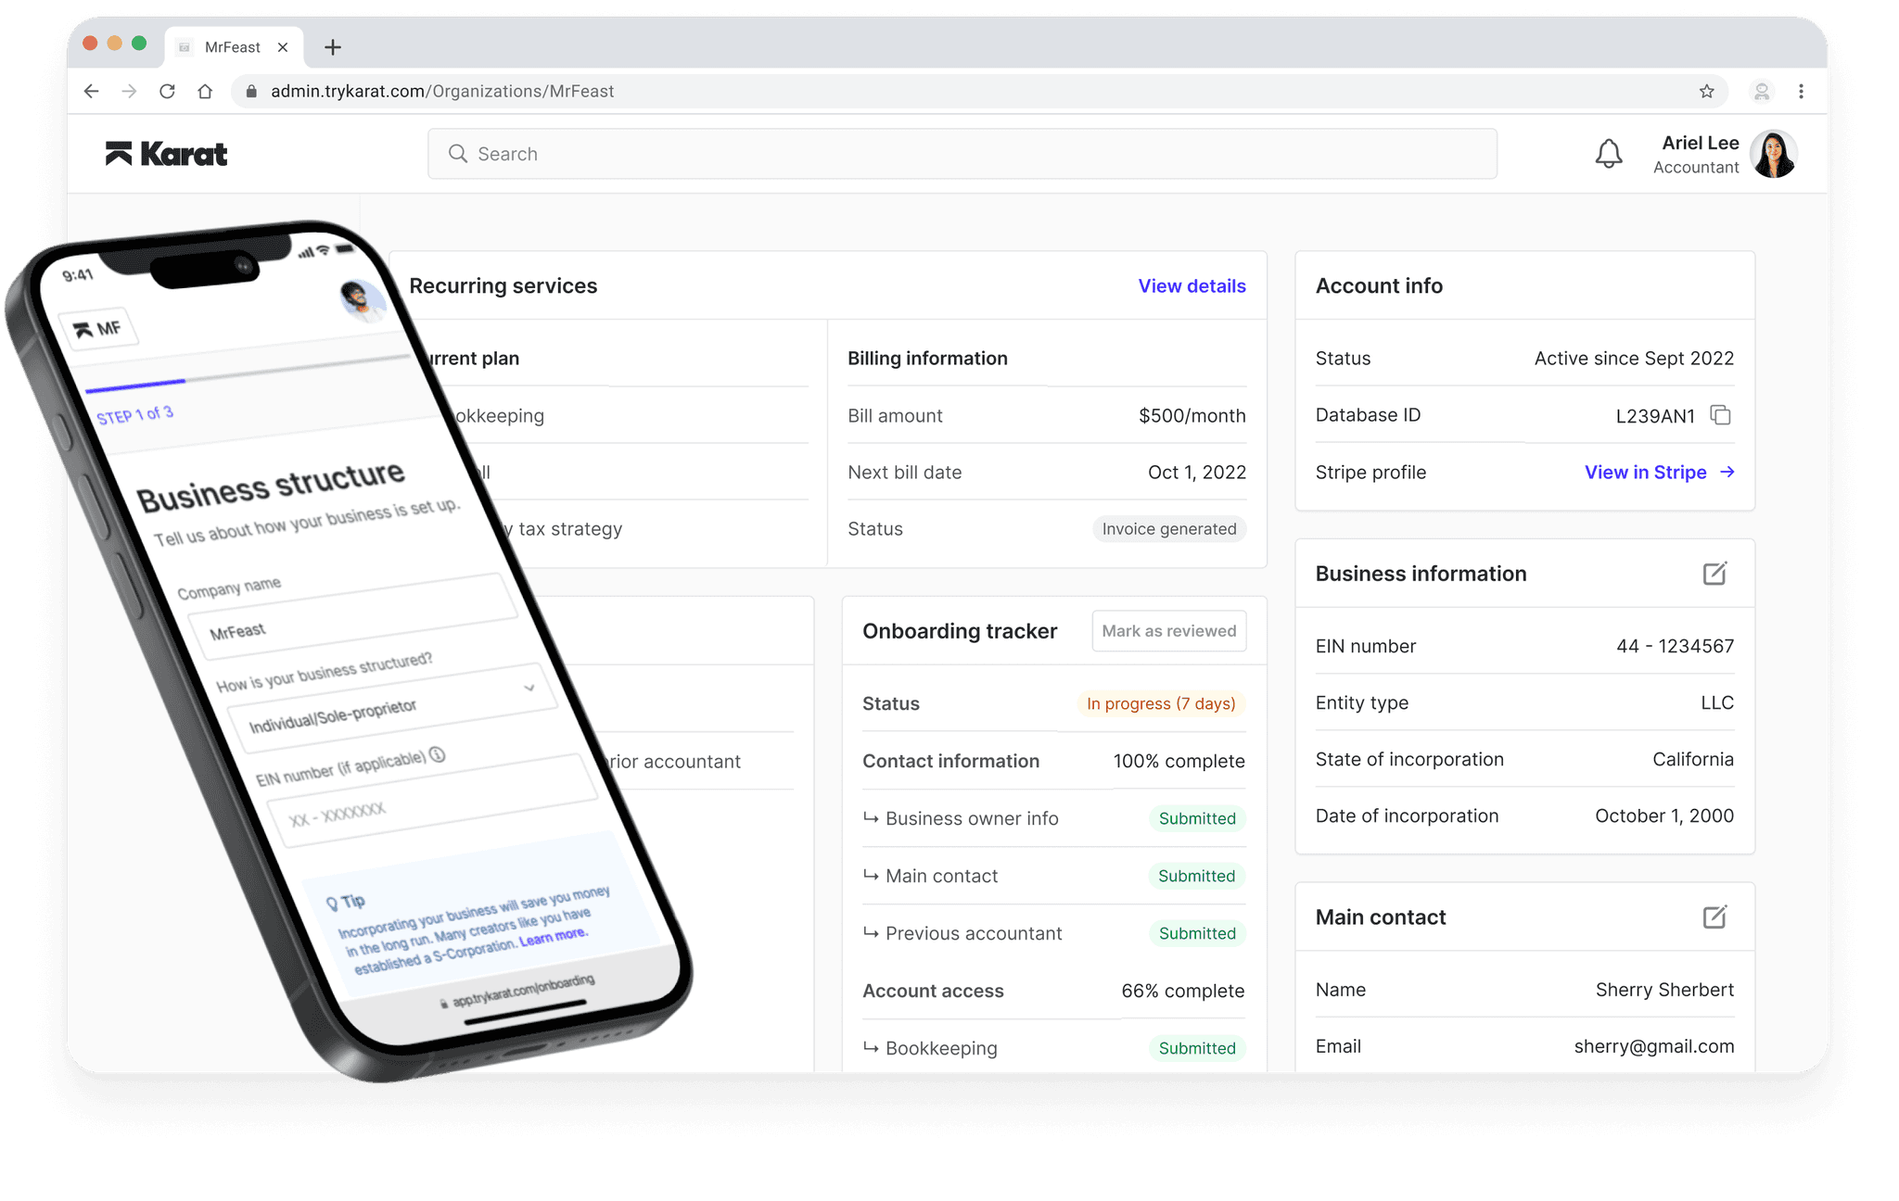1899x1201 pixels.
Task: Reload the page in browser
Action: pos(167,91)
